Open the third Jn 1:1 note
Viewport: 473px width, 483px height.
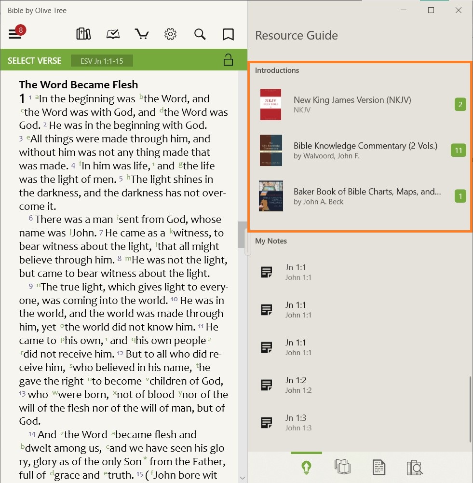pos(360,347)
